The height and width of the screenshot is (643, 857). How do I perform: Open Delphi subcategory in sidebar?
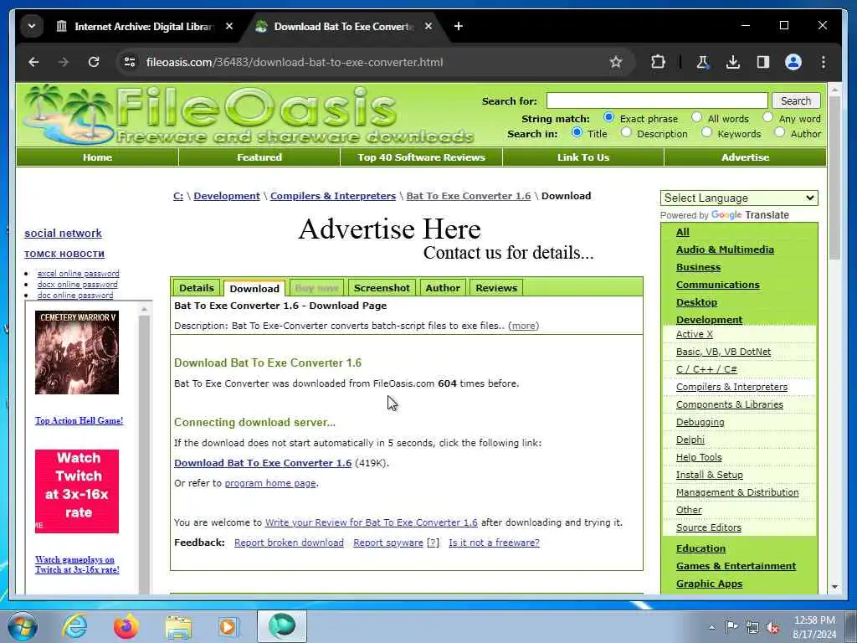(690, 440)
